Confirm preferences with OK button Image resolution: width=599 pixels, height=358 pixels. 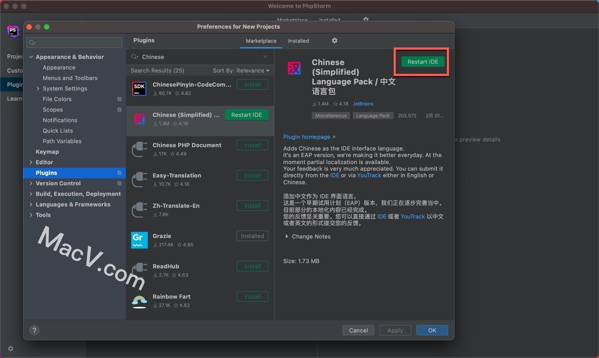(x=432, y=330)
